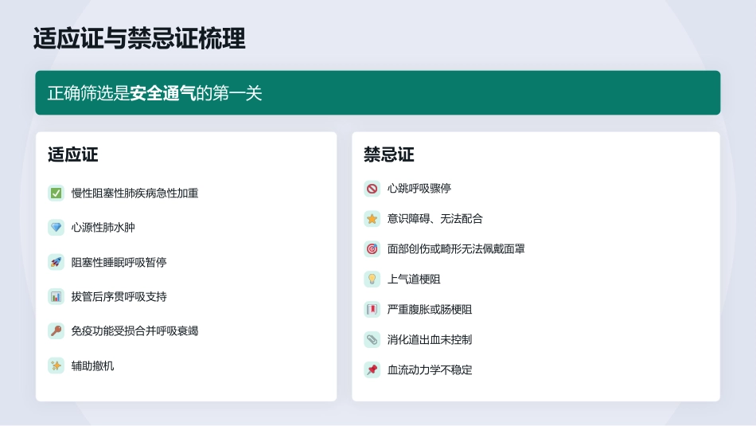
Task: Click the star icon beside 意识障碍、无法配合
Action: [372, 218]
